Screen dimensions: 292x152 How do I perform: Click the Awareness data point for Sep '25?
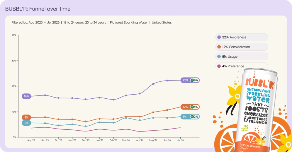click(45, 95)
